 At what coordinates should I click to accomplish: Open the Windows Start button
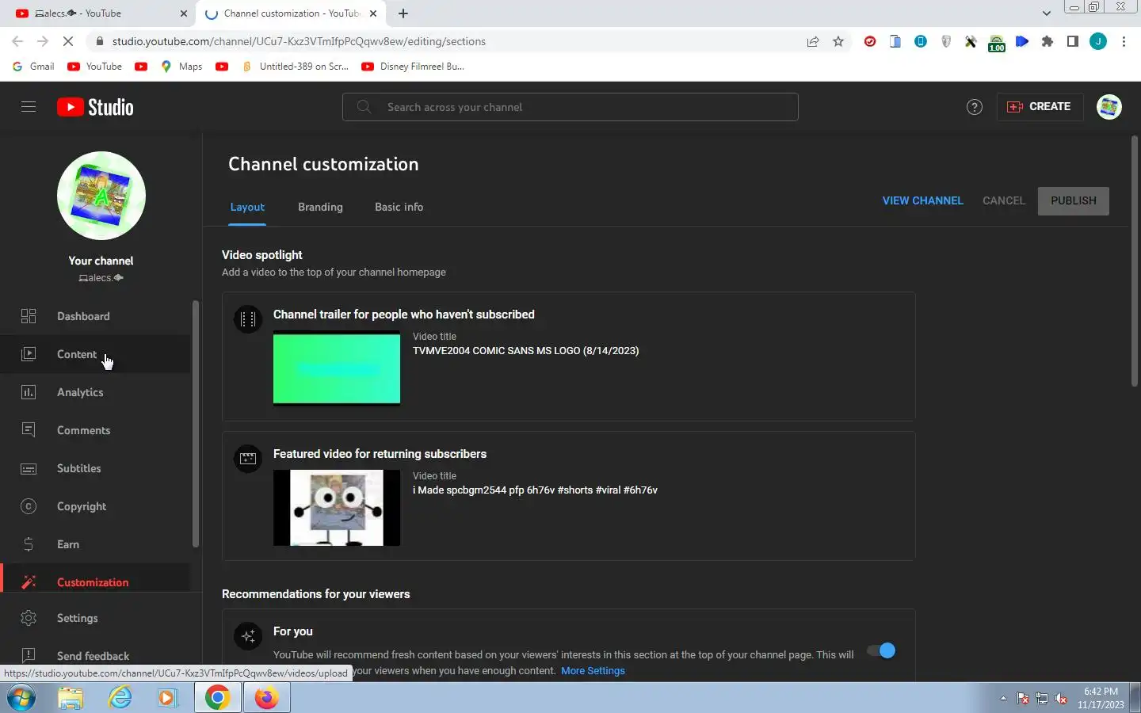(21, 698)
